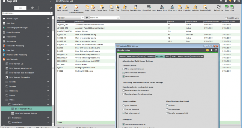The width and height of the screenshot is (243, 128).
Task: Enable Report shortages for components
Action: coord(123,90)
